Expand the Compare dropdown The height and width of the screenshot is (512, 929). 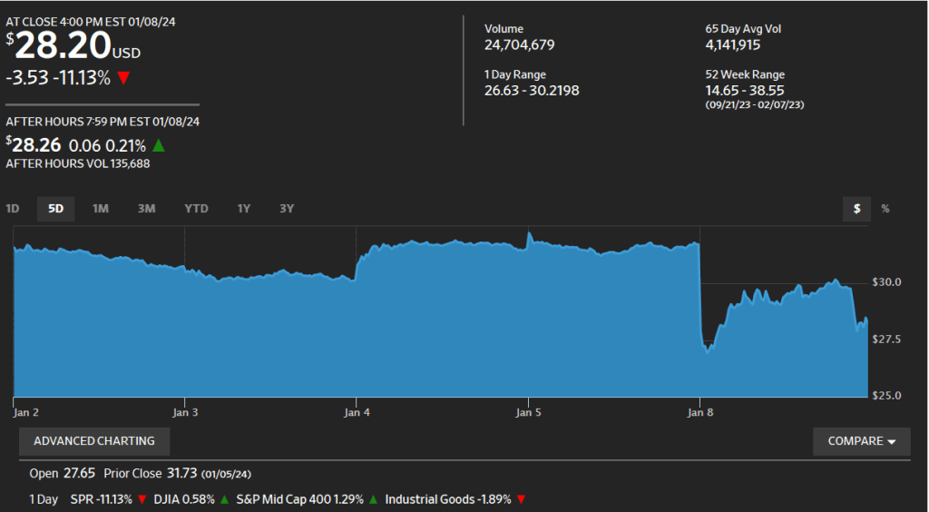coord(862,441)
